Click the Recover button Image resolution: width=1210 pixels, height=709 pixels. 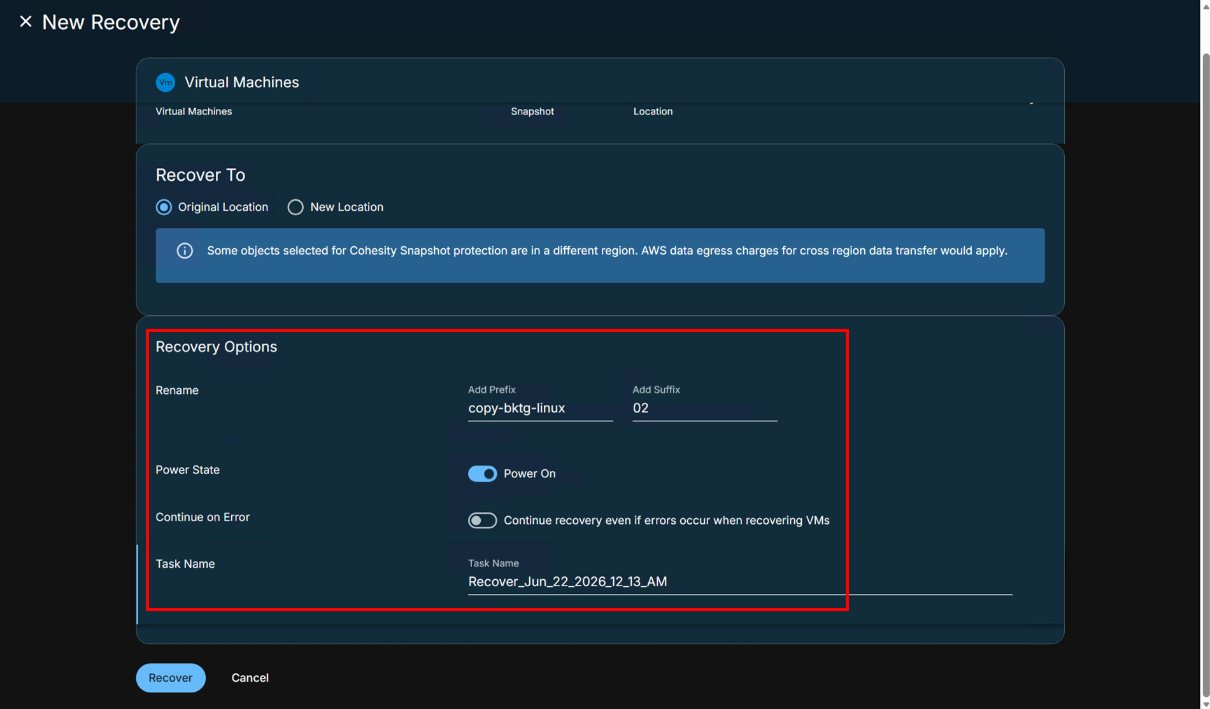[171, 678]
